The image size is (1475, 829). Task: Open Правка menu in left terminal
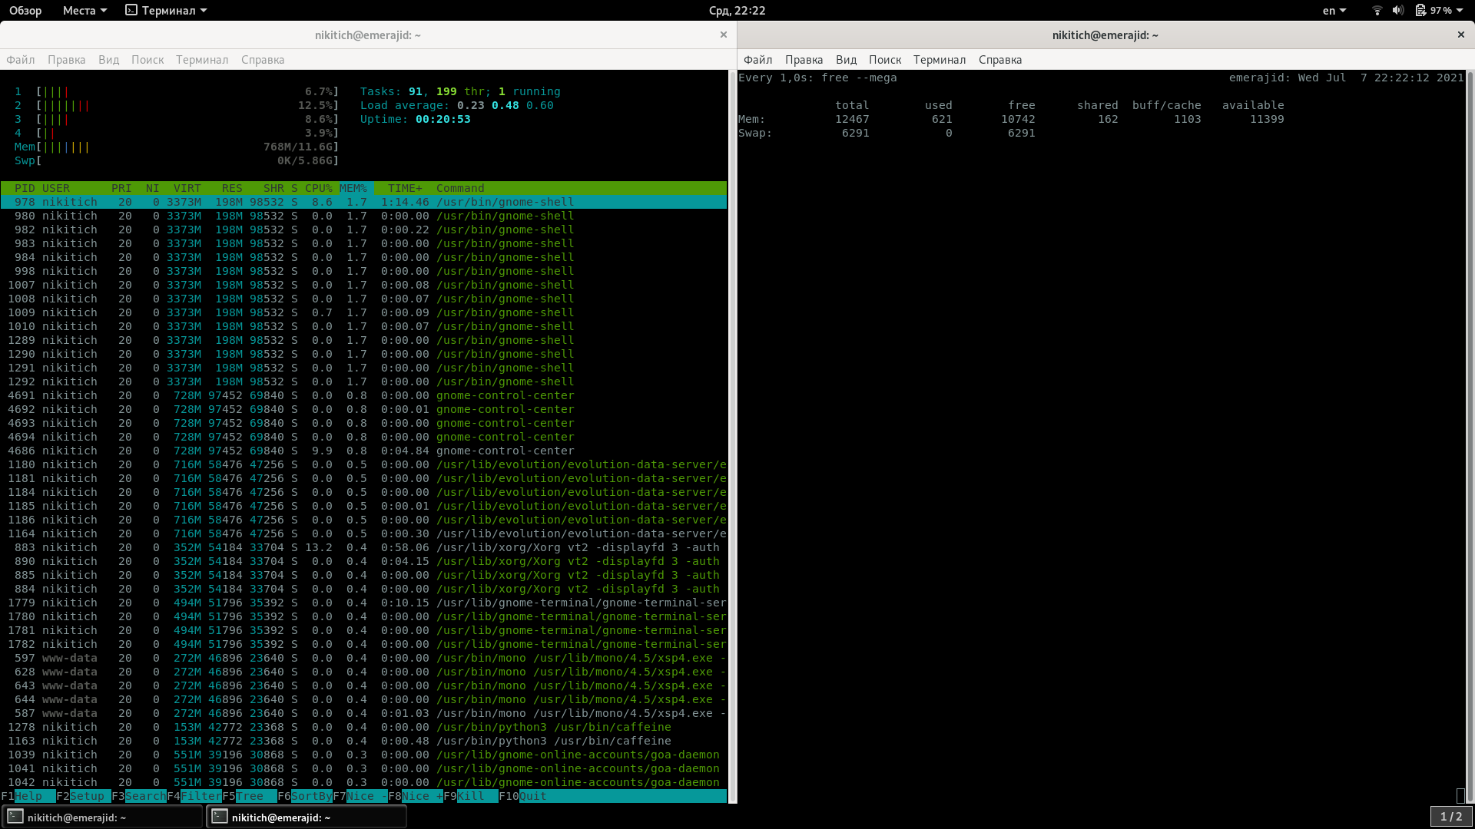tap(66, 60)
